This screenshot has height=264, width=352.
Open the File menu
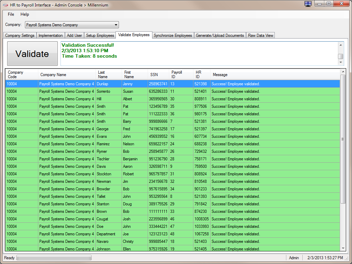[x=11, y=14]
